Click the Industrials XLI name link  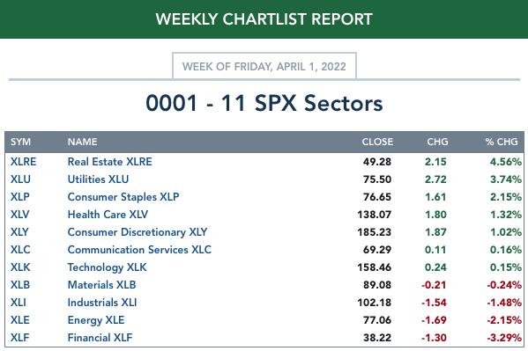[102, 303]
